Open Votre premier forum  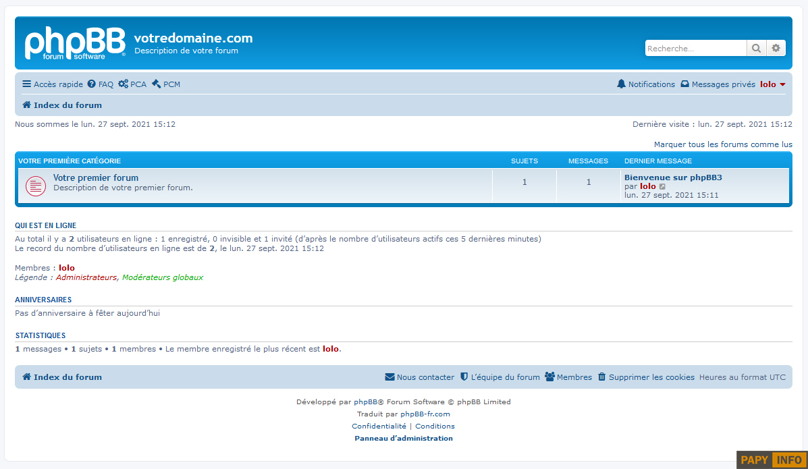pos(96,177)
